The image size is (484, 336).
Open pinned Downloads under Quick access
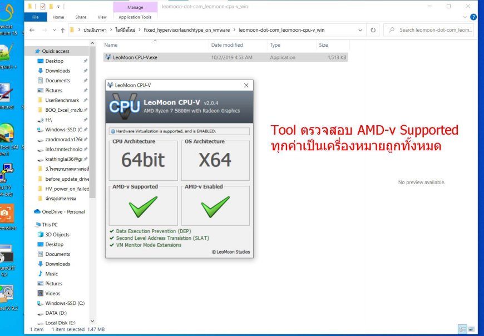pos(58,71)
